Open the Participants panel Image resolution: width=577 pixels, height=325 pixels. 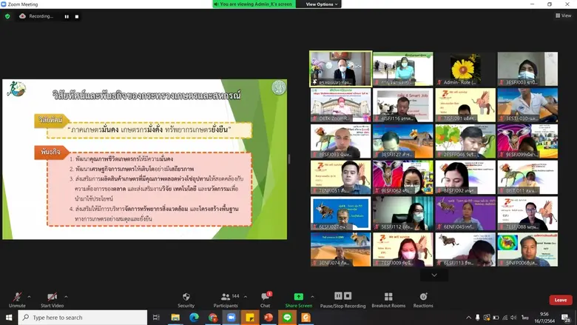(x=226, y=297)
